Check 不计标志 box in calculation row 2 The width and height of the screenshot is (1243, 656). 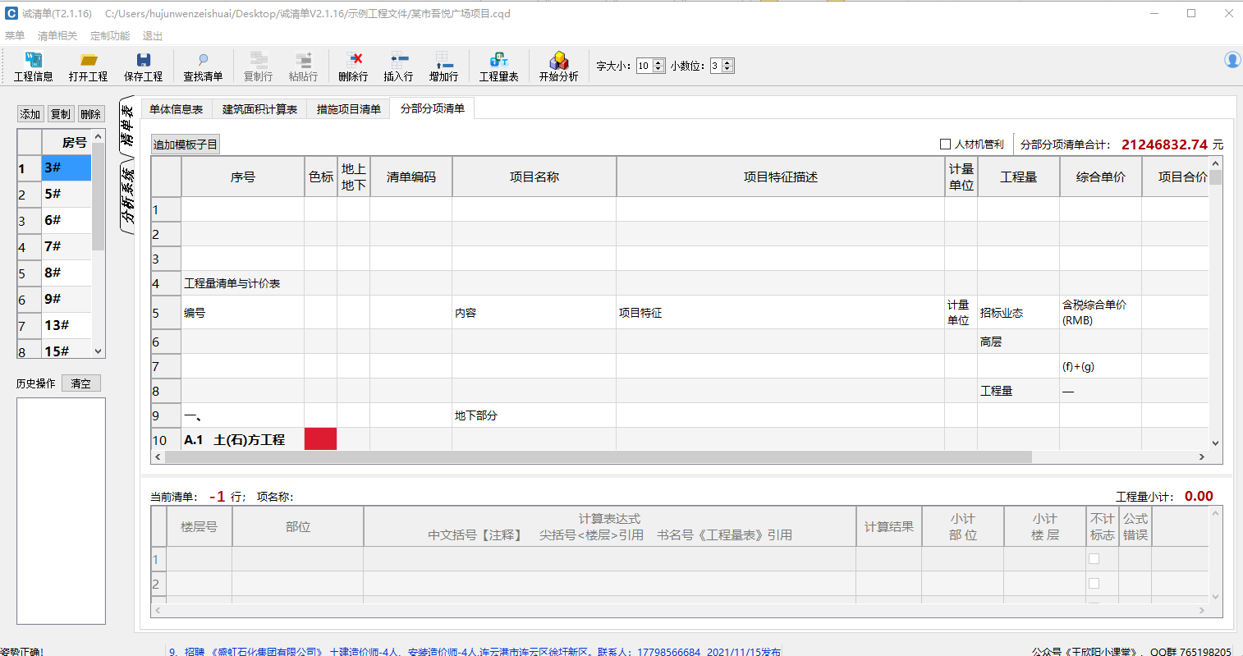1094,584
